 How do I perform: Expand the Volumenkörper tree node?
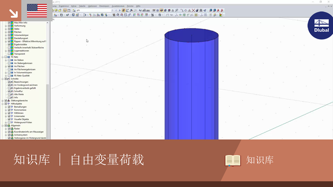tap(6, 35)
